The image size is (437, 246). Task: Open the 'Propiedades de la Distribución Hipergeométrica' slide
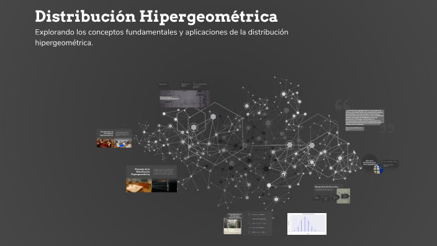coord(248,224)
